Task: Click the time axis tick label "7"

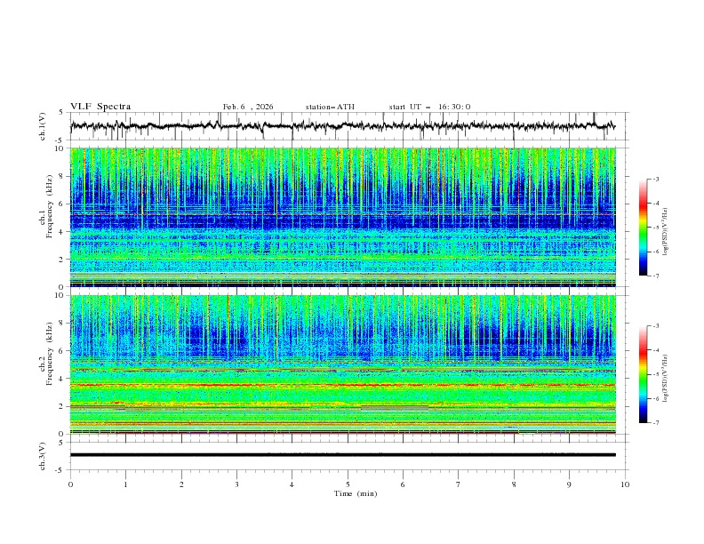Action: [459, 484]
